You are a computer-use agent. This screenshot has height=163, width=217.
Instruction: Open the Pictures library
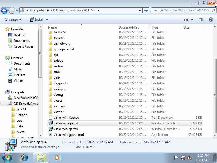[19, 75]
